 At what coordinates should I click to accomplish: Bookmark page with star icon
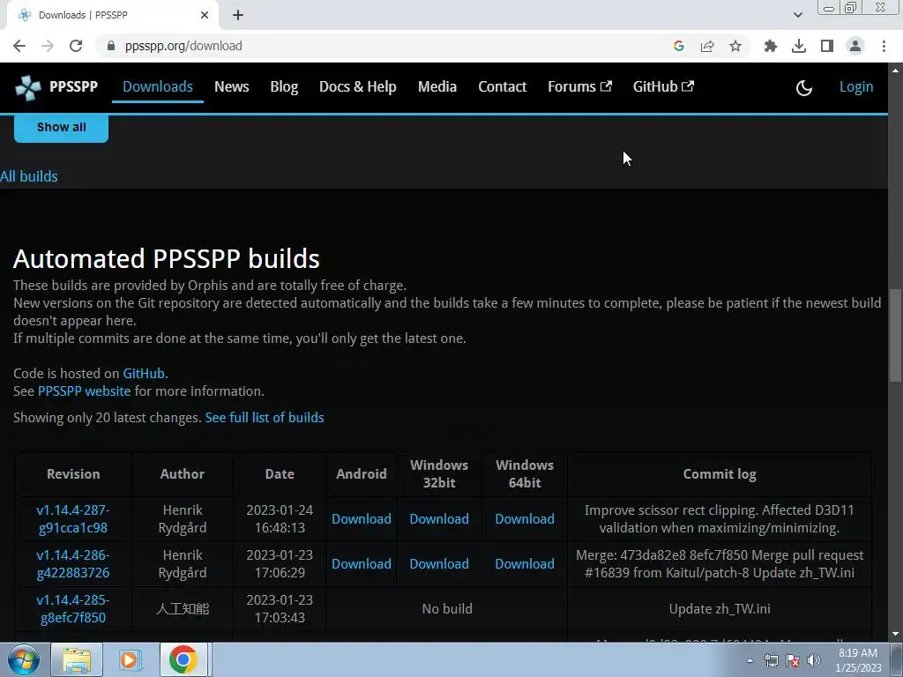(x=735, y=46)
